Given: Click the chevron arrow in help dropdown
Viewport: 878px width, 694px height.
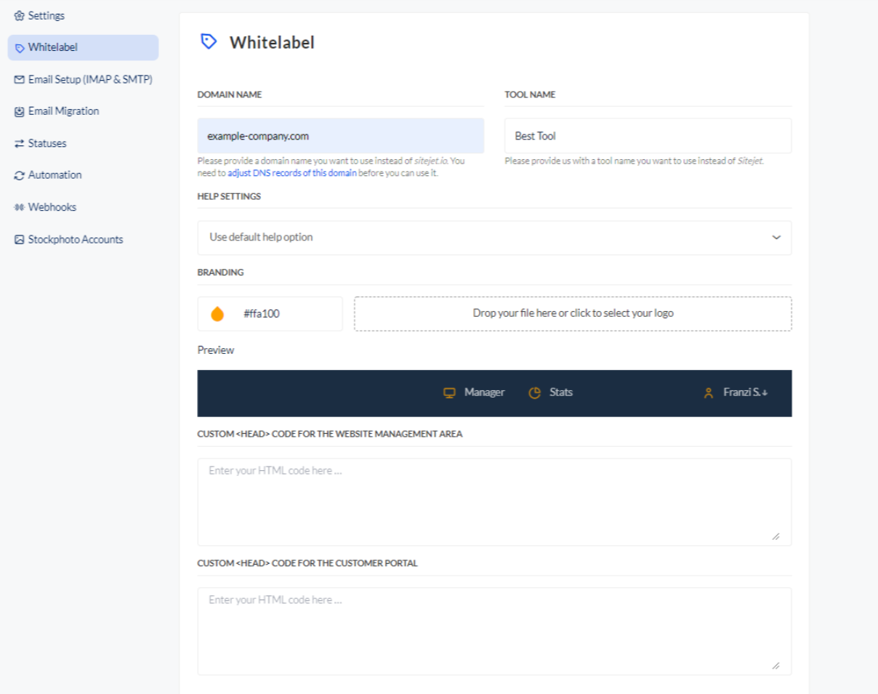Looking at the screenshot, I should click(x=776, y=238).
